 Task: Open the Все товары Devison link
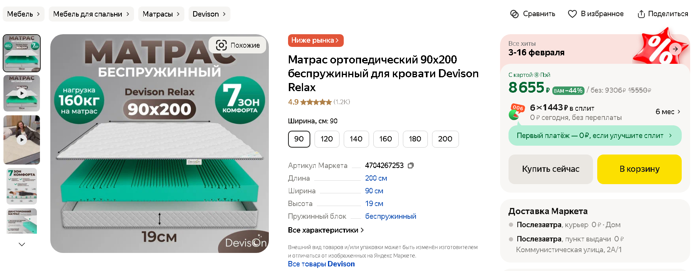click(321, 264)
